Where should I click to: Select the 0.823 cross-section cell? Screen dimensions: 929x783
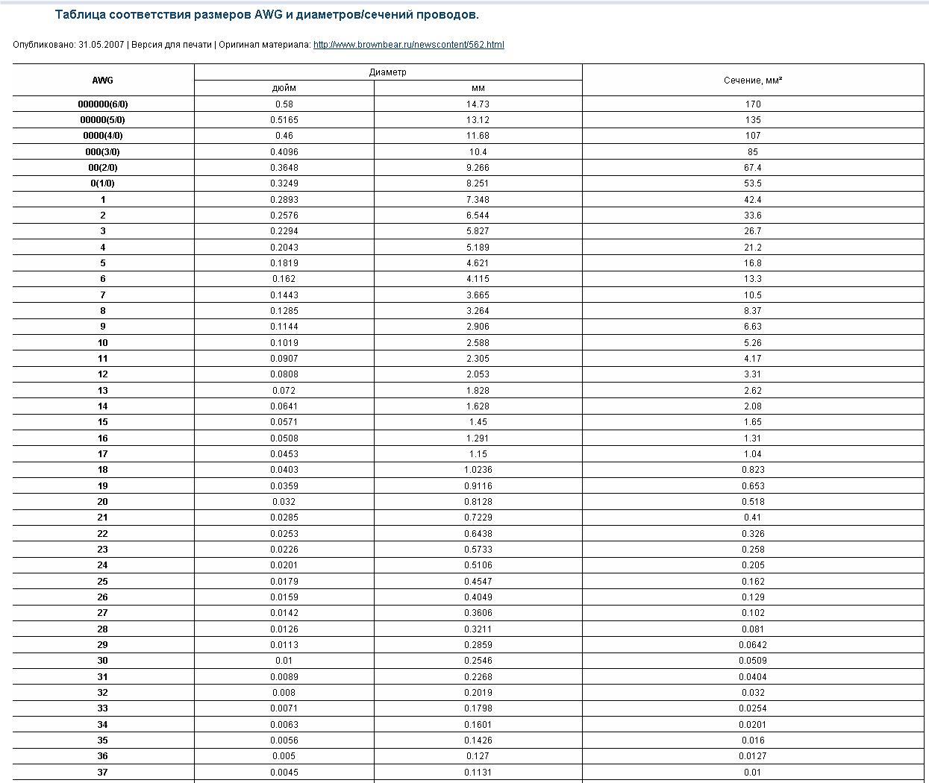pyautogui.click(x=753, y=470)
